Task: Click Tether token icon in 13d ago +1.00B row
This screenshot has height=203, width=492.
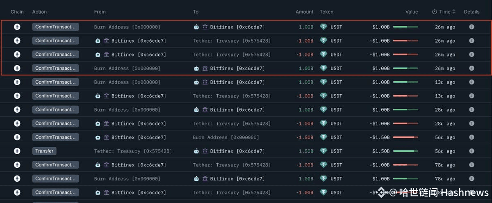Action: click(324, 82)
